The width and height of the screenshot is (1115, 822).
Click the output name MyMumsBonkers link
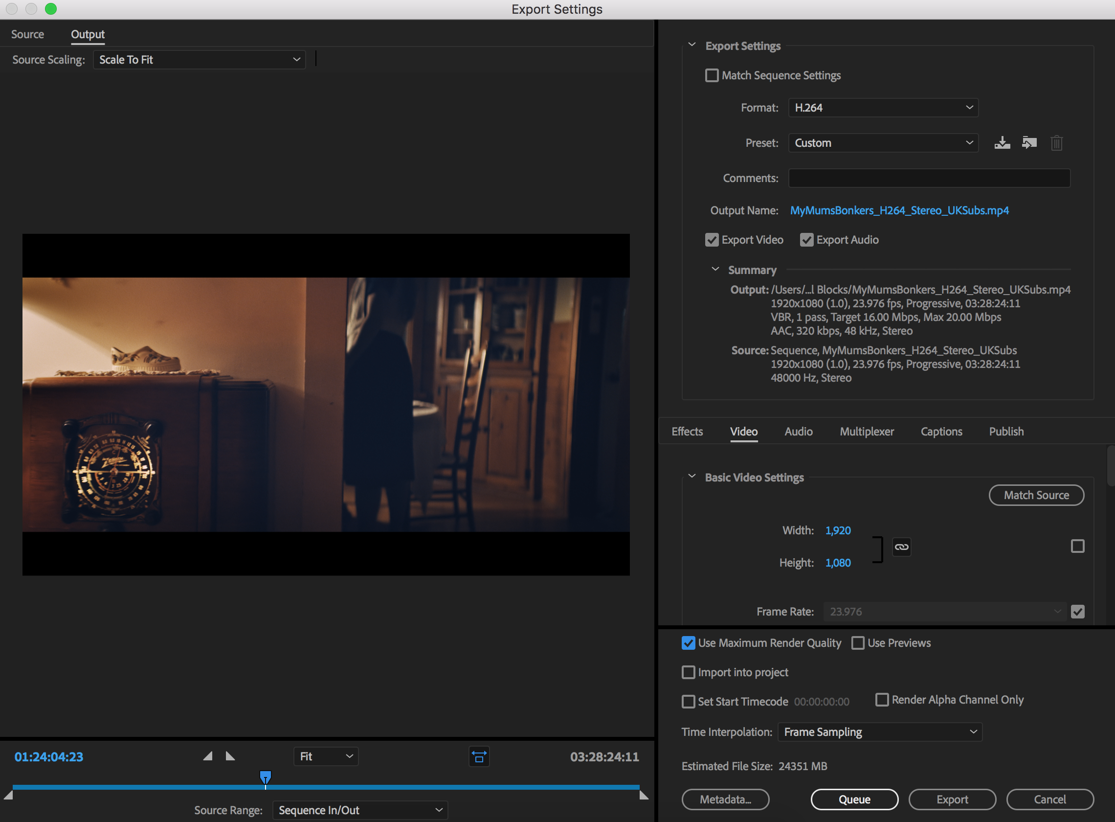899,210
